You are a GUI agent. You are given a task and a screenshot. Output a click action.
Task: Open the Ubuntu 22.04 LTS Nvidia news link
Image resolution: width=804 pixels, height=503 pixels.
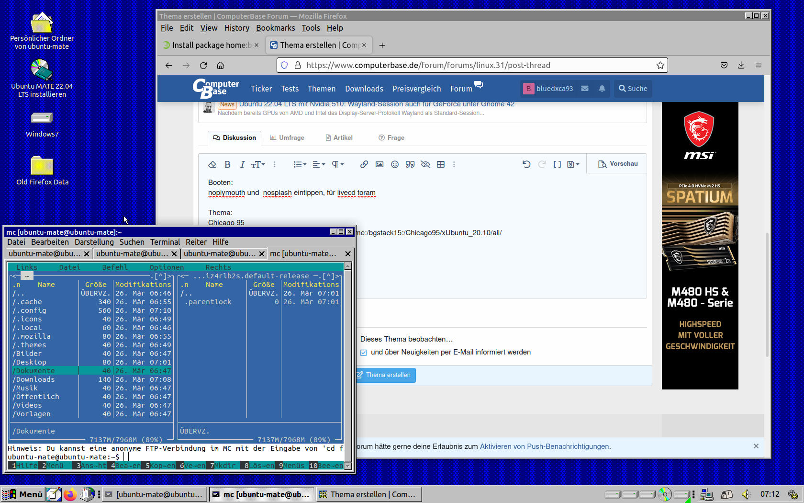[377, 104]
